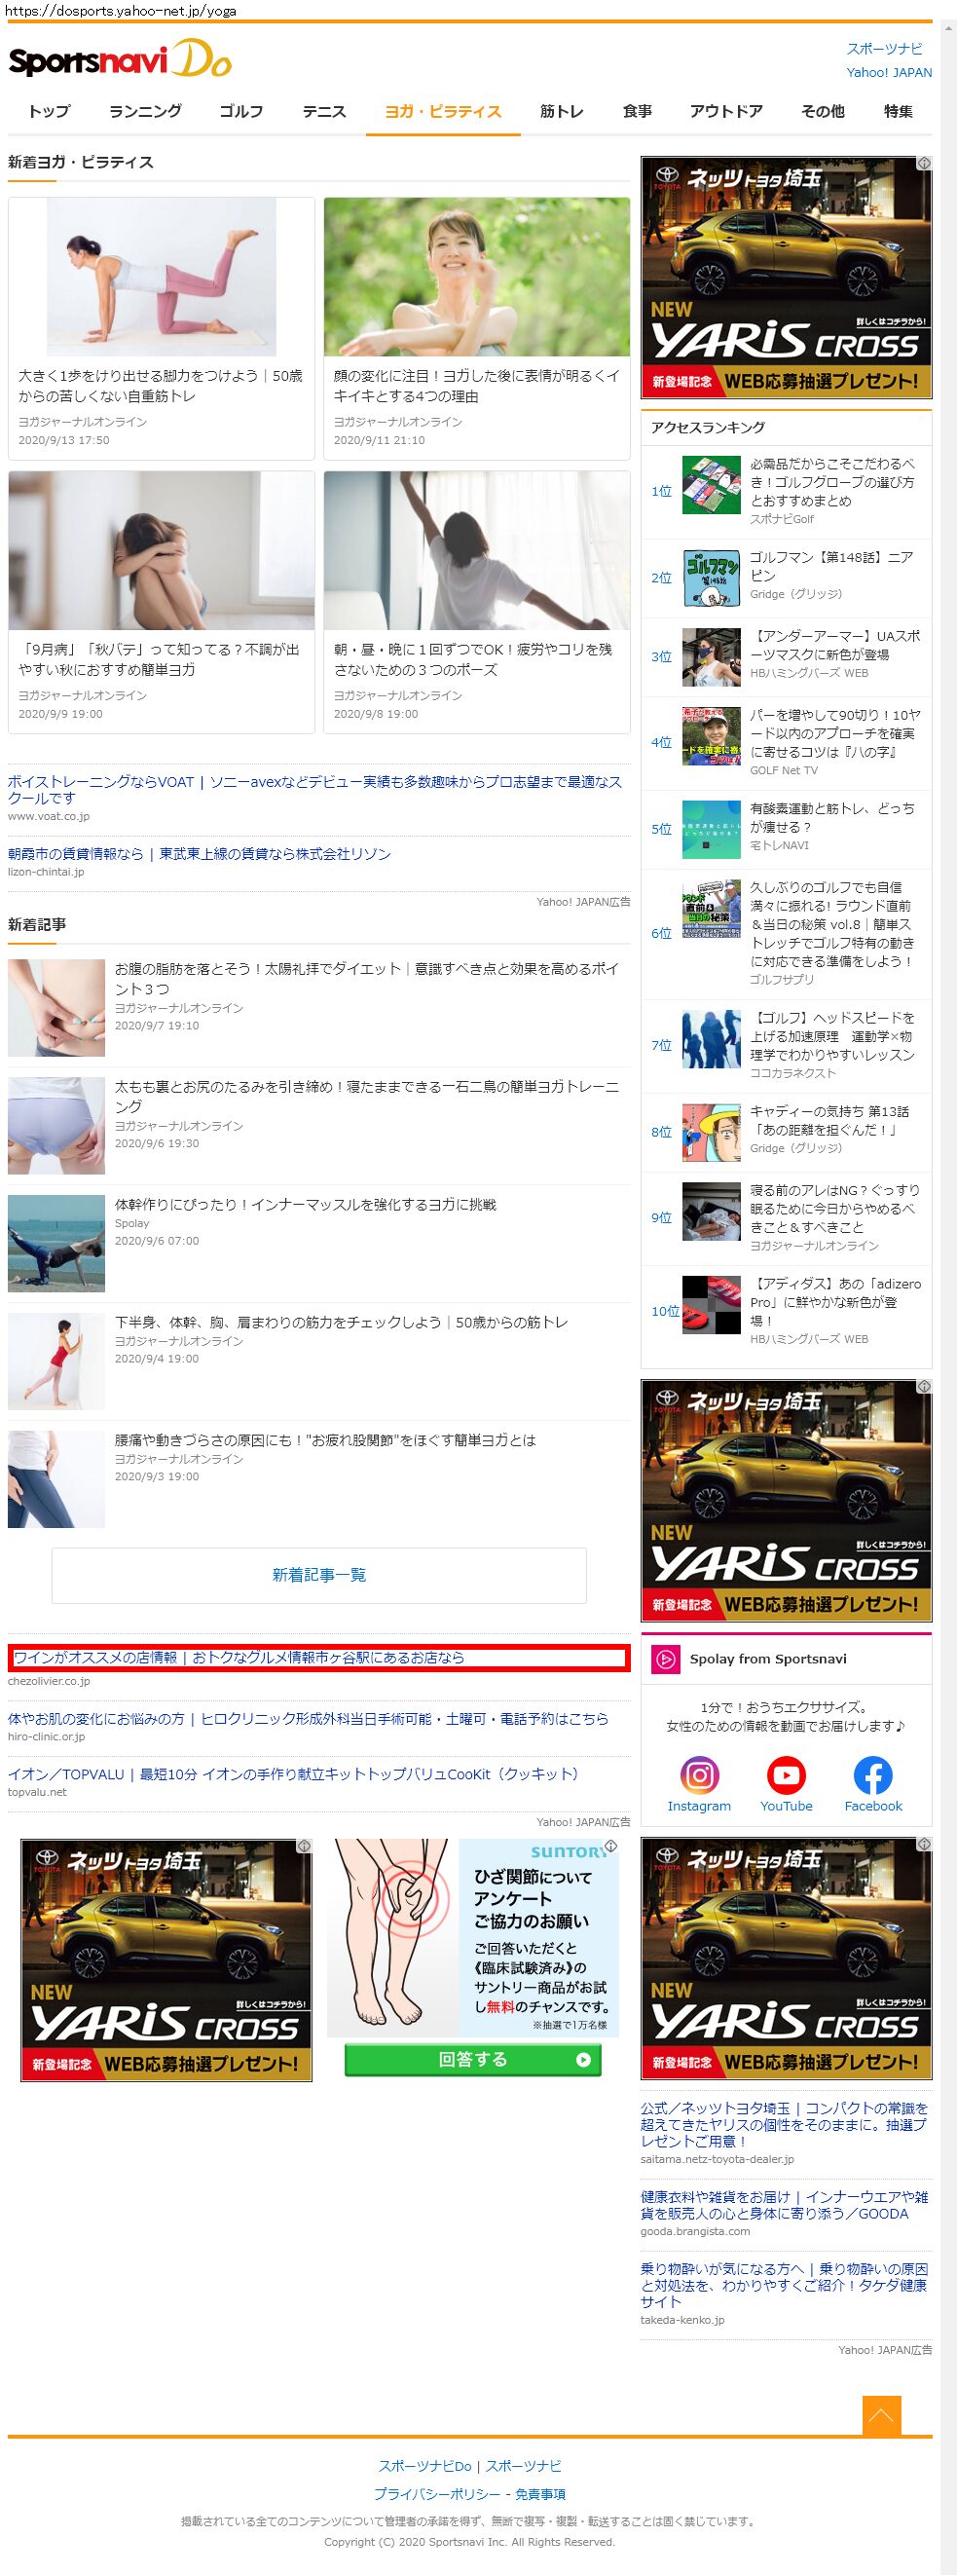Click ad info icon on Suntory banner
The image size is (957, 2575).
(610, 1847)
